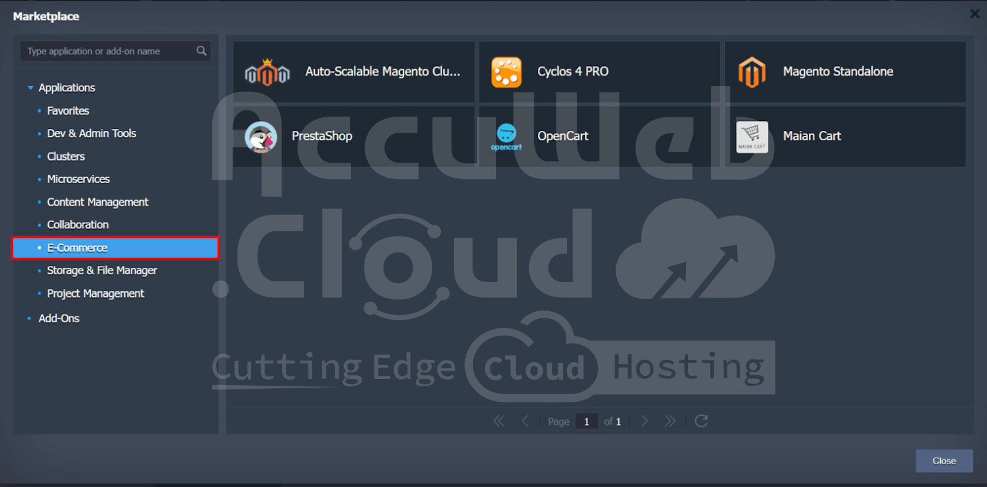Select the Maian Cart icon
The width and height of the screenshot is (987, 487).
coord(751,136)
